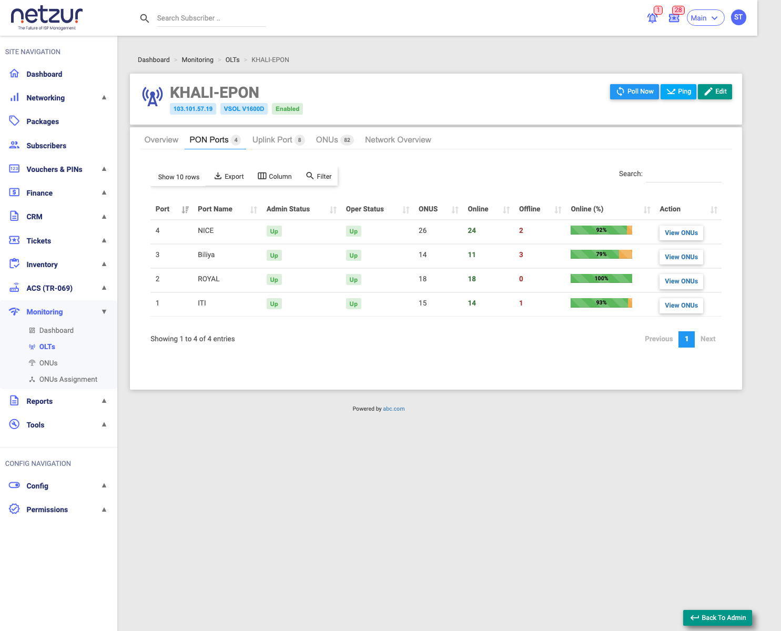The width and height of the screenshot is (781, 631).
Task: Click the Export button
Action: 229,177
